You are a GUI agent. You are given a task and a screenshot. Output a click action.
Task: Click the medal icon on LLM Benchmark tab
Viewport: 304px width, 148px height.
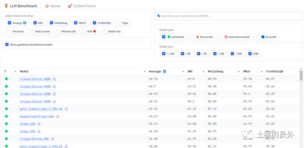(6, 6)
